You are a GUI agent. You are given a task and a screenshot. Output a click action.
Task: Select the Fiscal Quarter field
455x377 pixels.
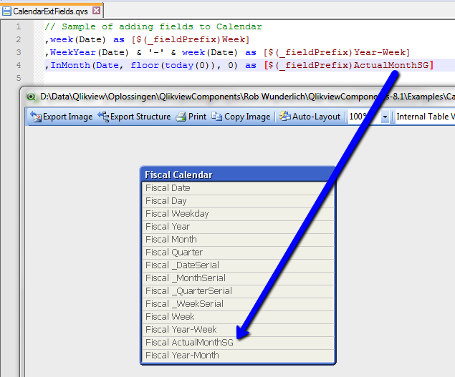click(x=238, y=253)
